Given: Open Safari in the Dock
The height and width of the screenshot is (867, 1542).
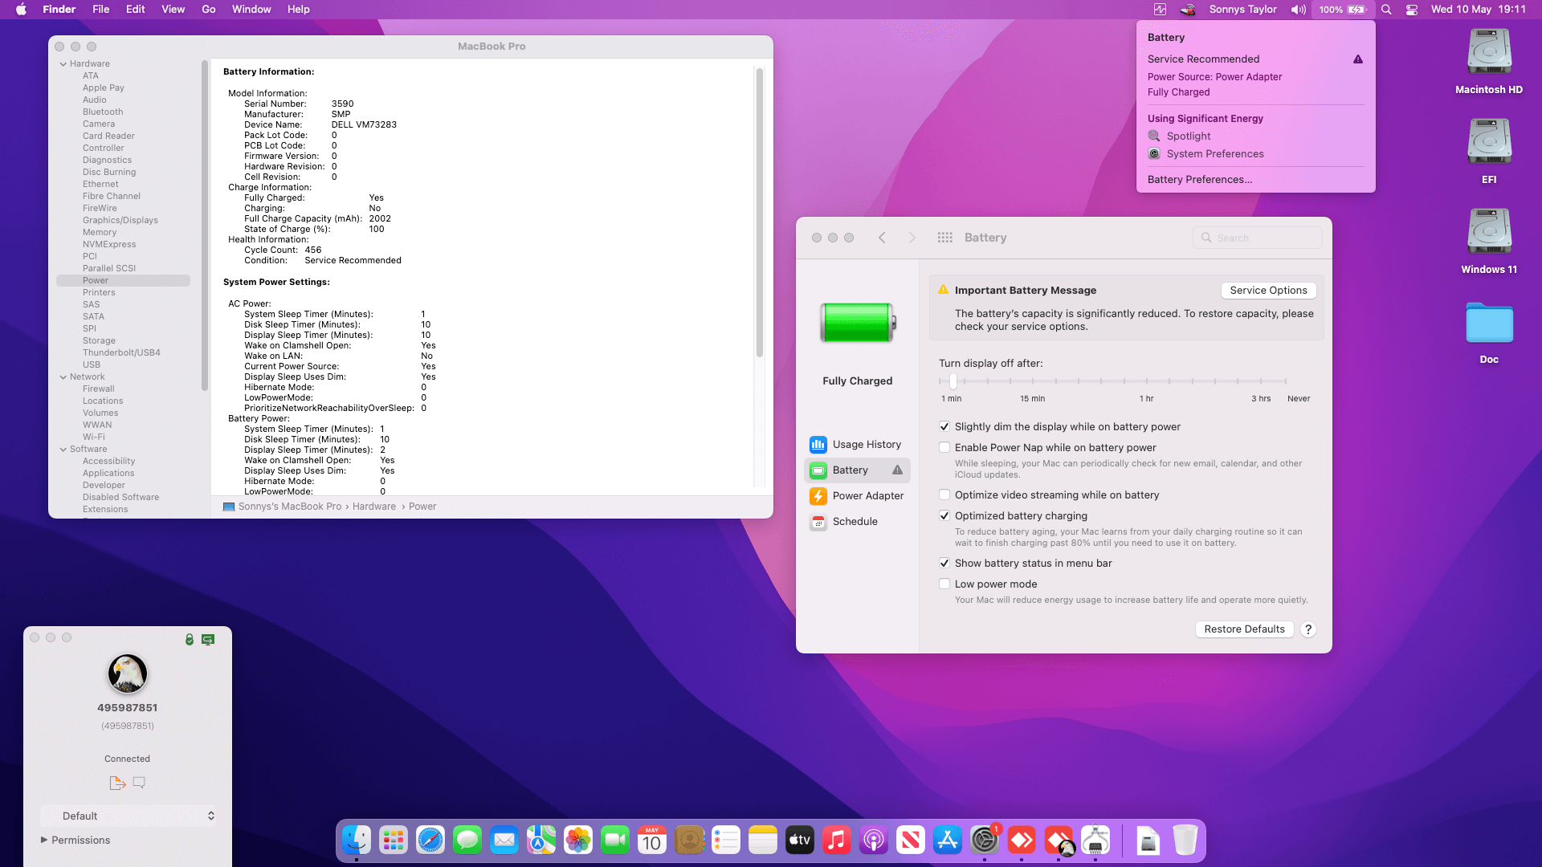Looking at the screenshot, I should [x=430, y=841].
